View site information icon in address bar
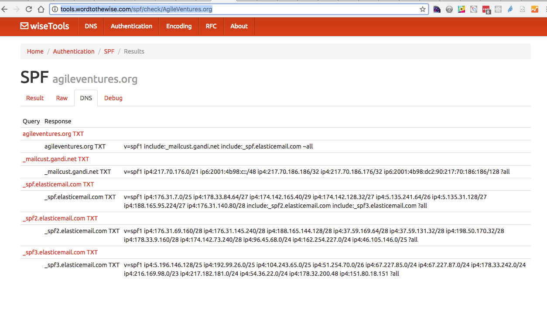Viewport: 547px width, 315px height. point(55,9)
